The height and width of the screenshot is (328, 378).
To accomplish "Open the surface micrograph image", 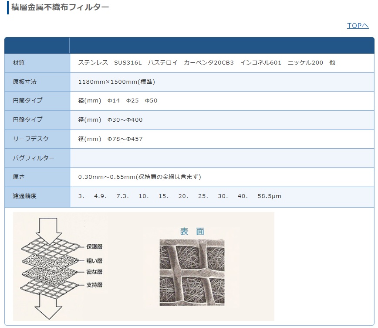I will [192, 273].
